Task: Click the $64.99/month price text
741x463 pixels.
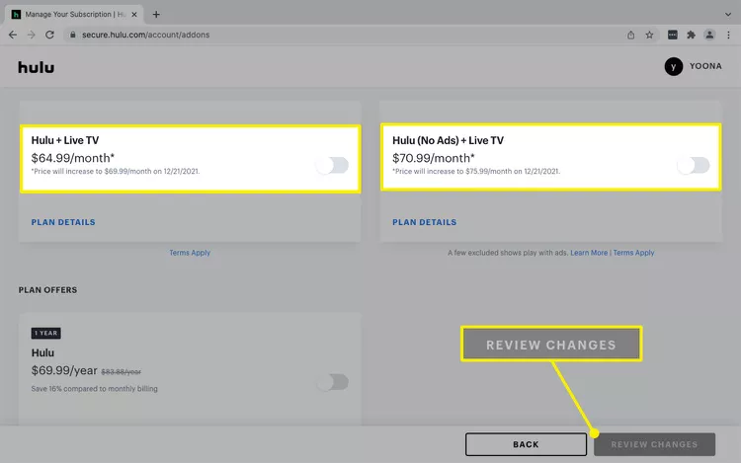Action: click(x=73, y=158)
